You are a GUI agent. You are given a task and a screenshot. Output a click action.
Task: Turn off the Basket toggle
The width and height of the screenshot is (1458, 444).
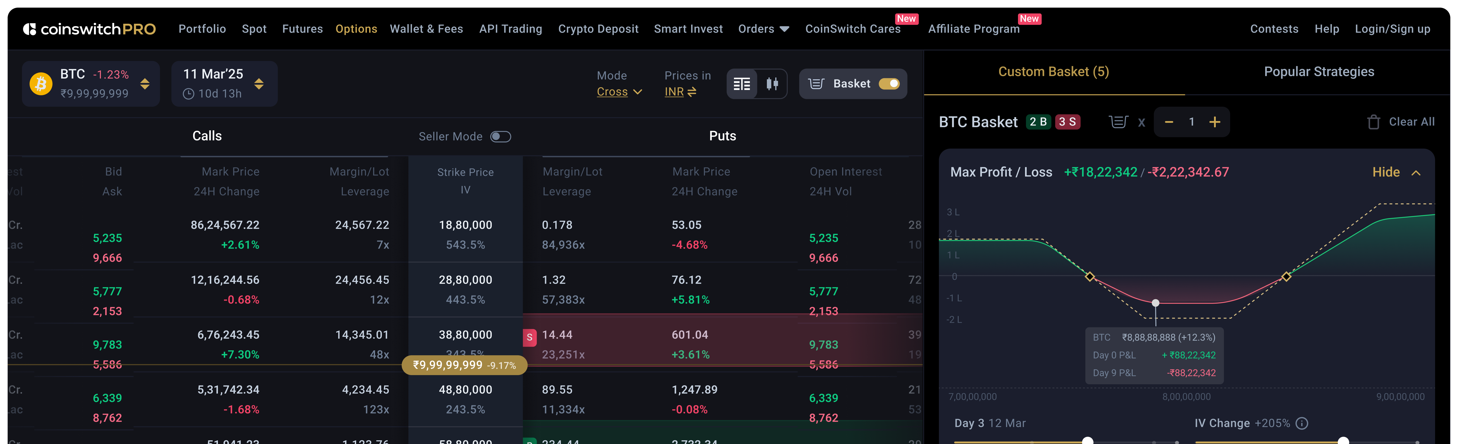pyautogui.click(x=889, y=83)
